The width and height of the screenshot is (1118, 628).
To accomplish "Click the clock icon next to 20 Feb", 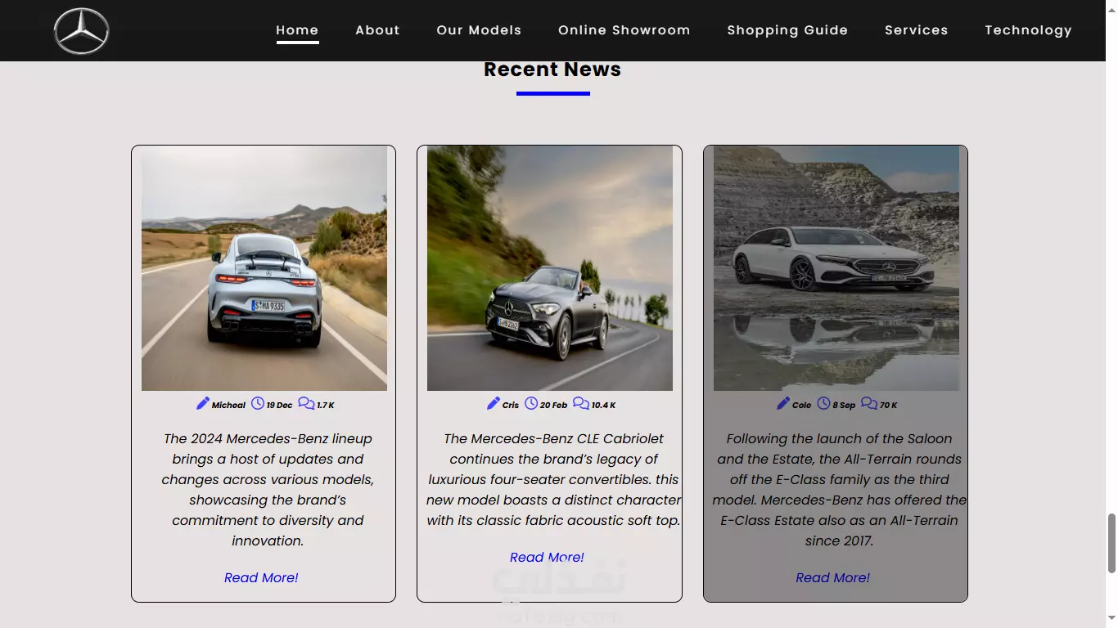I will (531, 403).
